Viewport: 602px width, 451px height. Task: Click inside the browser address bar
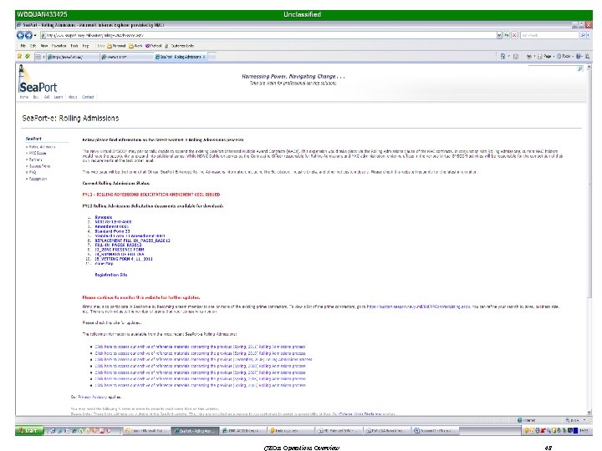click(268, 35)
